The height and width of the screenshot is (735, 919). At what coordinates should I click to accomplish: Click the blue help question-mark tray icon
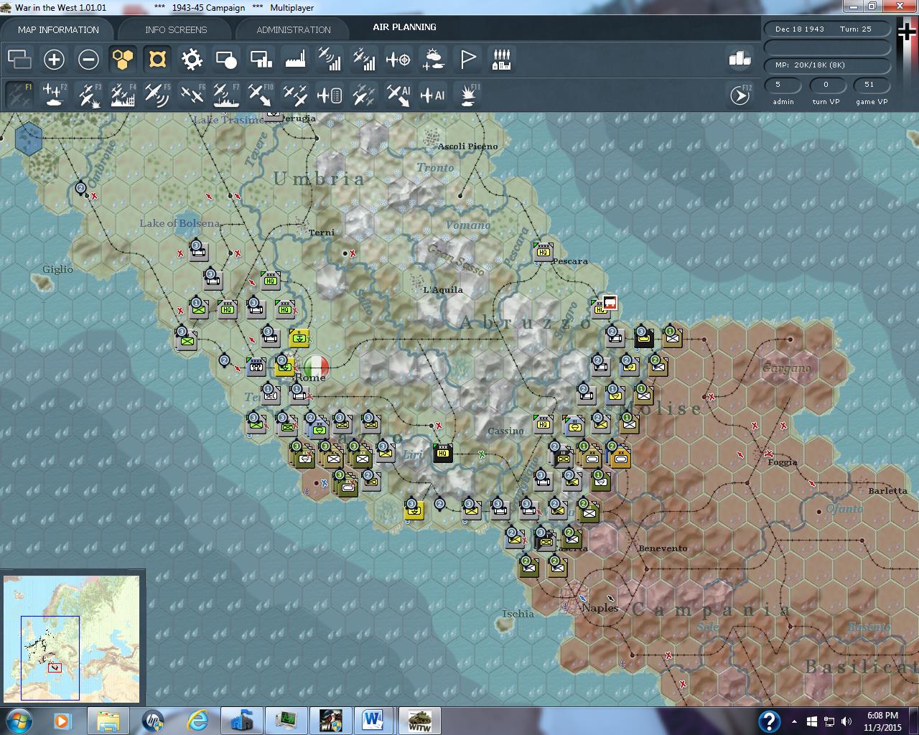pyautogui.click(x=769, y=721)
